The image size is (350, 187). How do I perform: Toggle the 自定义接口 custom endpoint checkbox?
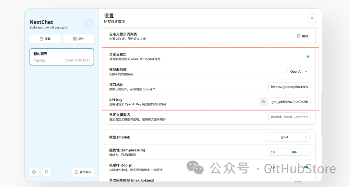[x=308, y=57]
